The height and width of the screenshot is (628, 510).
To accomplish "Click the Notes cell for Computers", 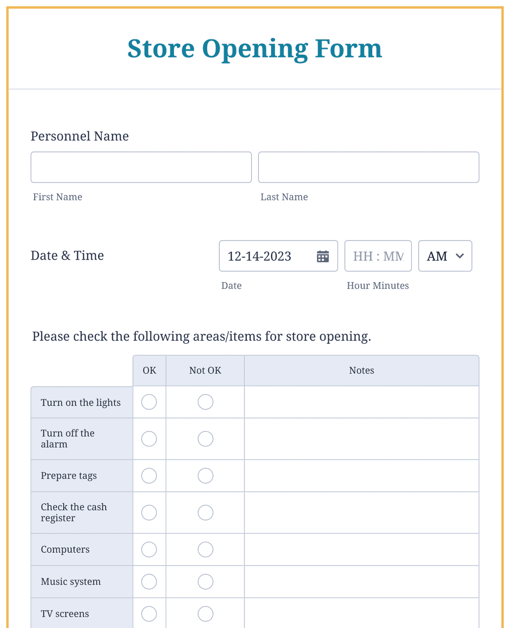I will point(361,549).
